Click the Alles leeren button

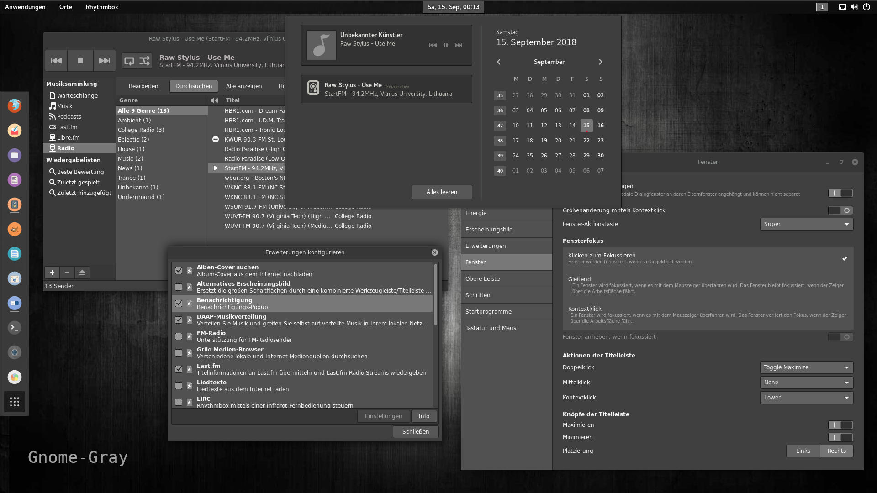(442, 192)
